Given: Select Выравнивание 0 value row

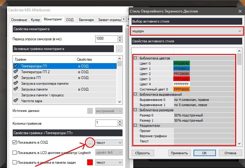Looking at the screenshot, I should (x=204, y=100).
